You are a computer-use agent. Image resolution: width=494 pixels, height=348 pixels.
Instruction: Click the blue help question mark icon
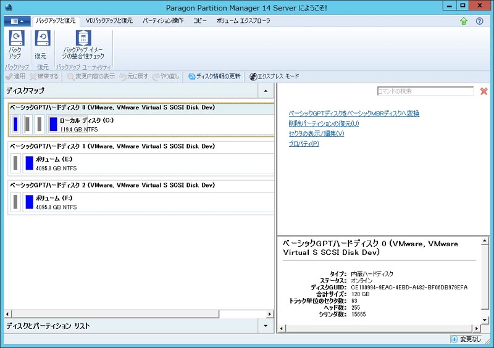(x=479, y=21)
